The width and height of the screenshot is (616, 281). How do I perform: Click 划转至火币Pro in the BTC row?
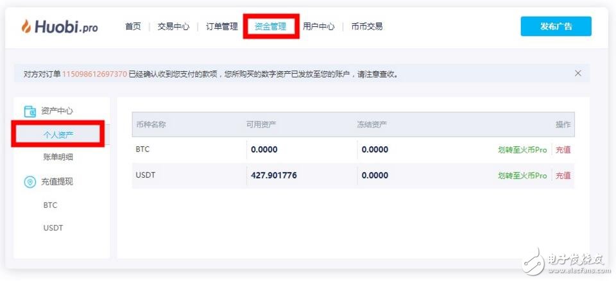coord(522,149)
